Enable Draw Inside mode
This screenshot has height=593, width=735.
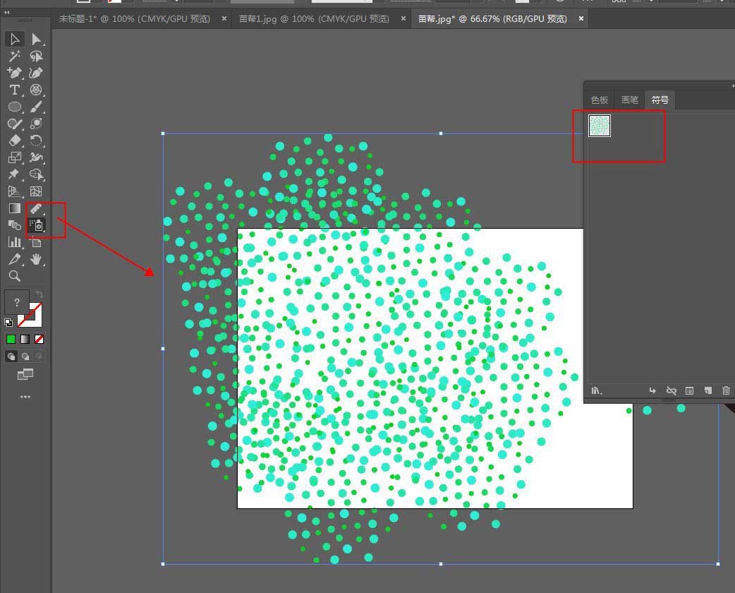pyautogui.click(x=39, y=357)
